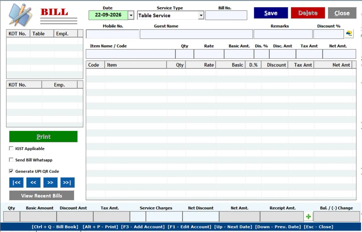Go to the first bill with |<< button

[x=16, y=183]
